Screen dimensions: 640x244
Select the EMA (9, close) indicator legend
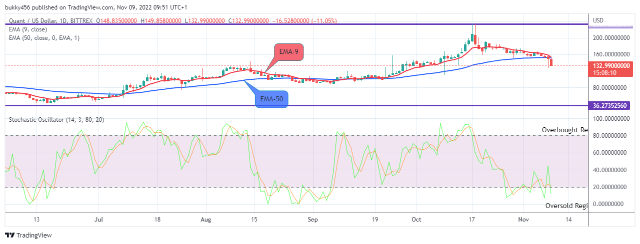[29, 29]
